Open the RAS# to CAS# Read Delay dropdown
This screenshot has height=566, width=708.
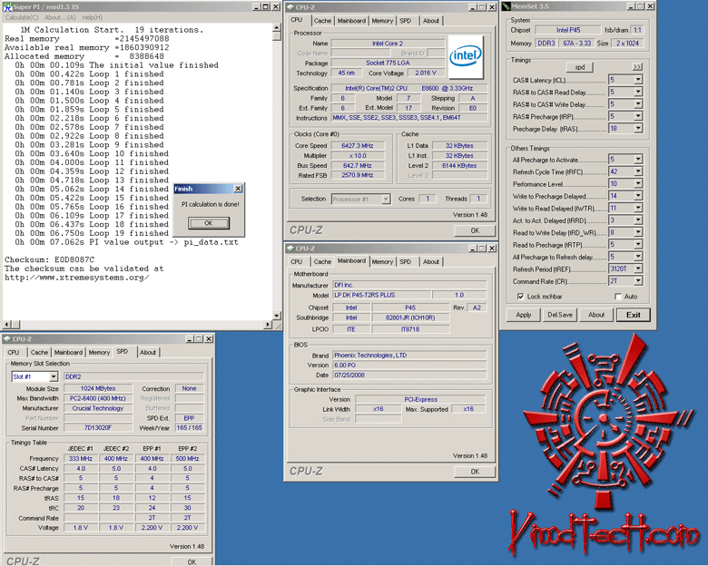638,93
